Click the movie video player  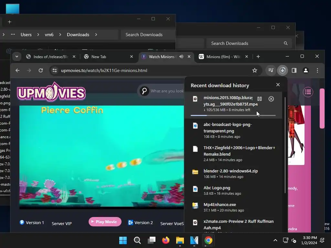click(101, 157)
